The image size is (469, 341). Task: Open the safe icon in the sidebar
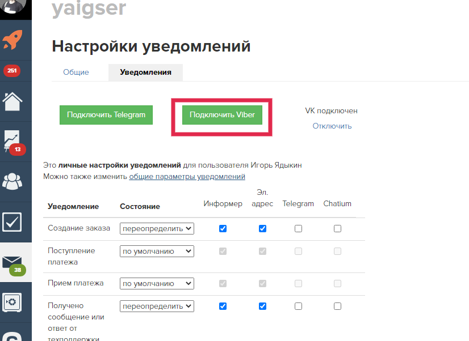point(12,302)
